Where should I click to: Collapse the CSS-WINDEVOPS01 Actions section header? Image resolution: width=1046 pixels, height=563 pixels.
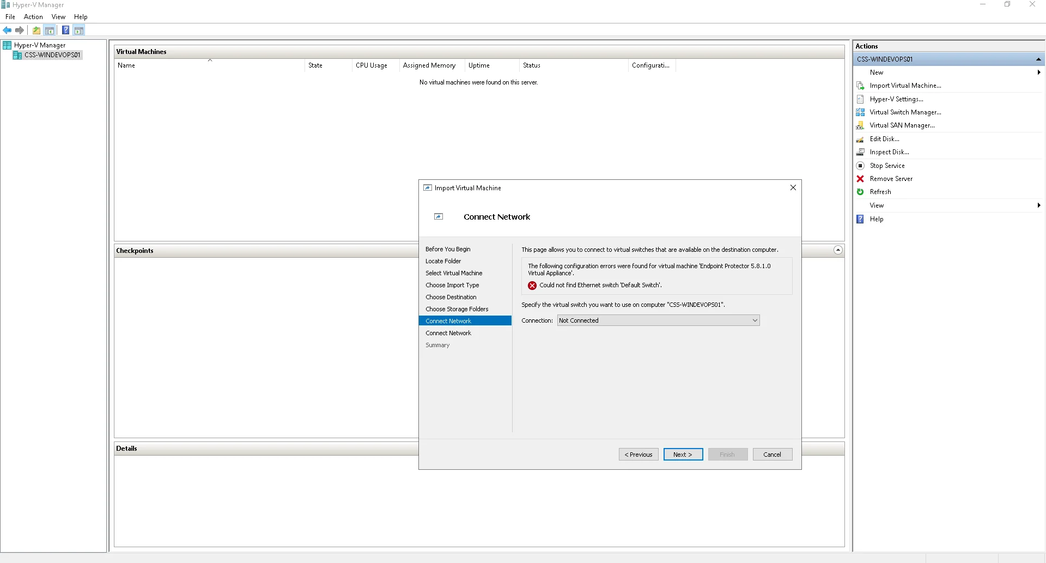coord(1038,59)
